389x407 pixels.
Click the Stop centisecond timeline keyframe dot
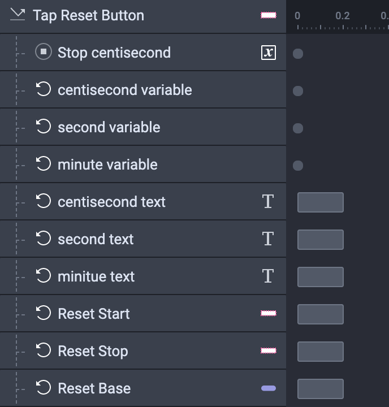(298, 54)
